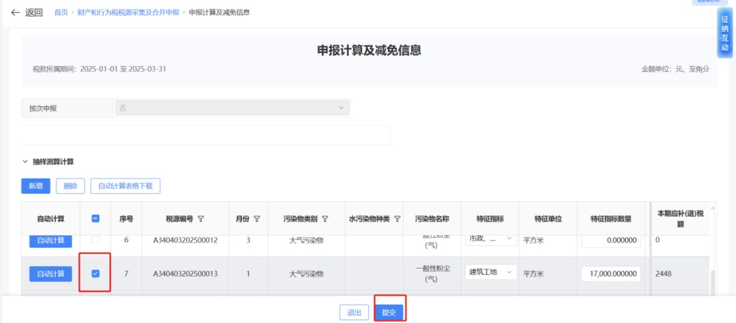The height and width of the screenshot is (323, 736).
Task: Click filter icon next to 污染物类别
Action: click(x=325, y=219)
